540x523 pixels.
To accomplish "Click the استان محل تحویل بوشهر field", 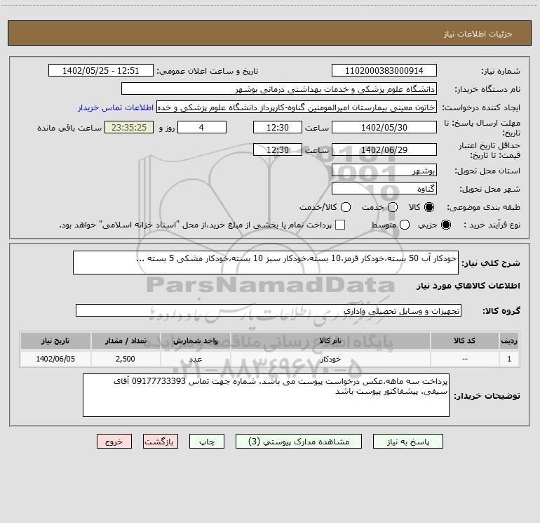I will click(384, 171).
